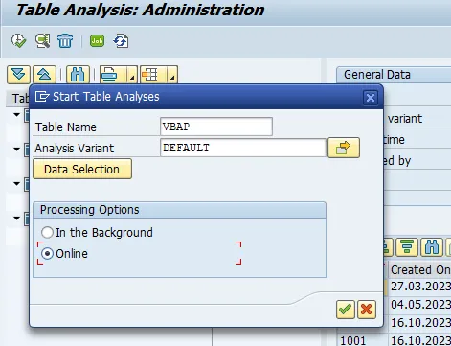Open the green Job overview icon
451x346 pixels.
pos(97,41)
